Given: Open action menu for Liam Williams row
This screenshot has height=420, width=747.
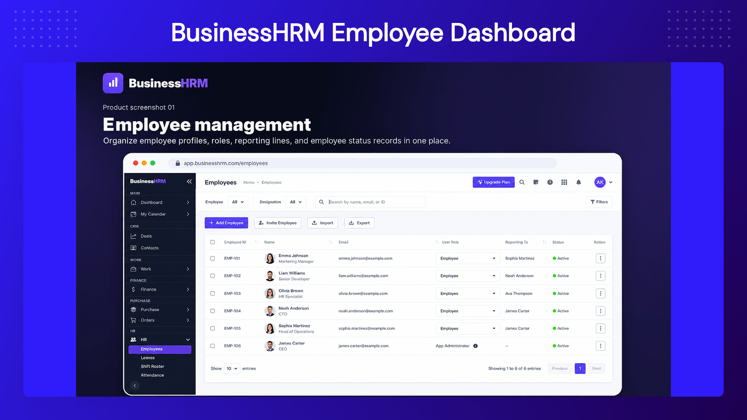Looking at the screenshot, I should point(600,276).
